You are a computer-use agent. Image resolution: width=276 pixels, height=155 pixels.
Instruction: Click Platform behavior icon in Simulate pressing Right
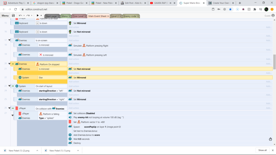tap(84, 45)
